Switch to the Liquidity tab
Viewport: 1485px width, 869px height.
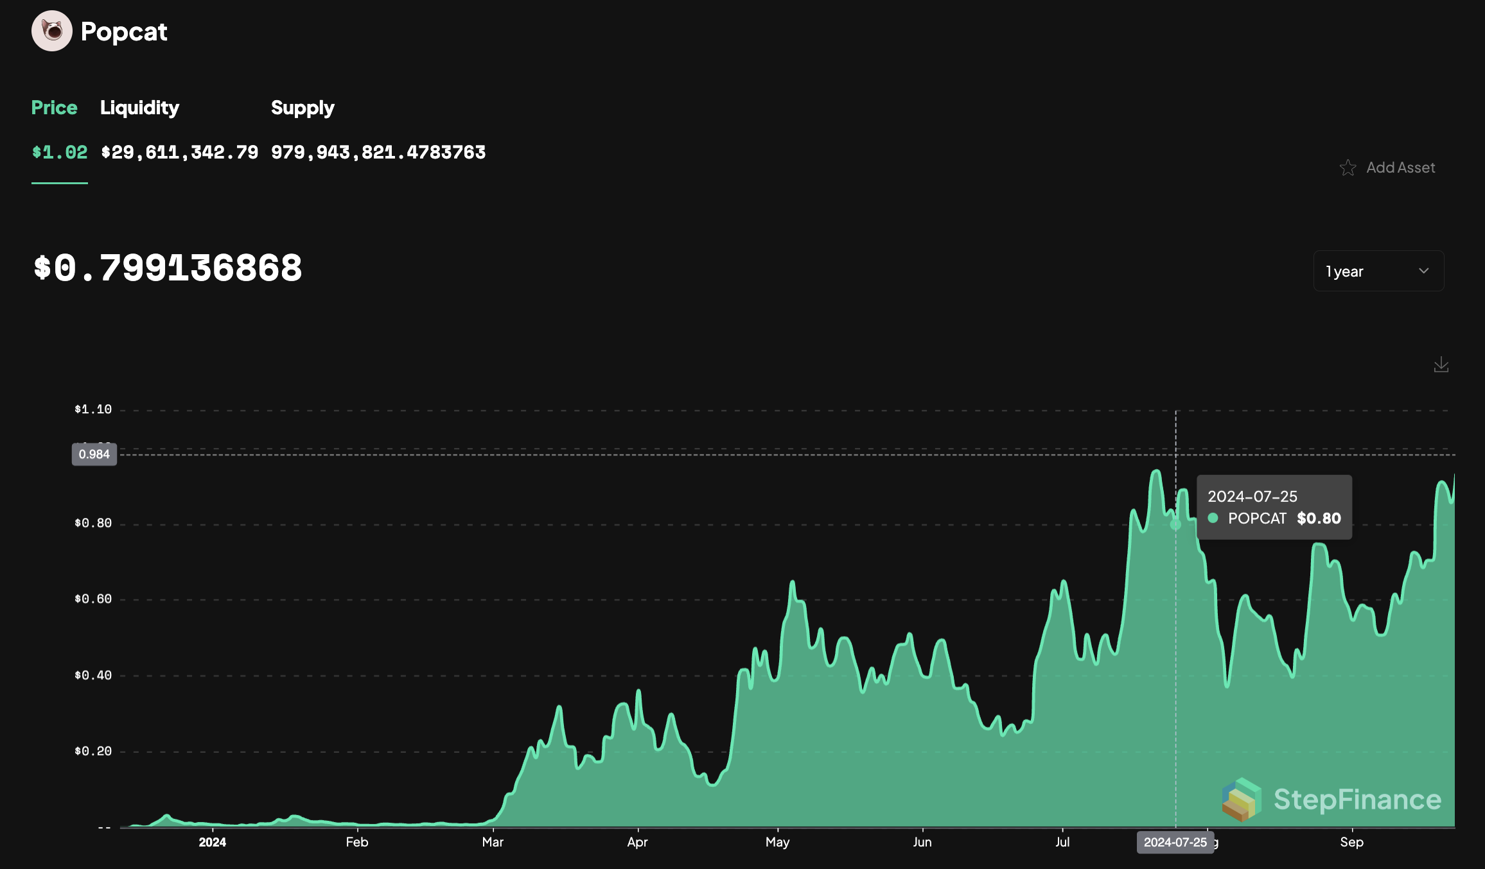(x=139, y=107)
